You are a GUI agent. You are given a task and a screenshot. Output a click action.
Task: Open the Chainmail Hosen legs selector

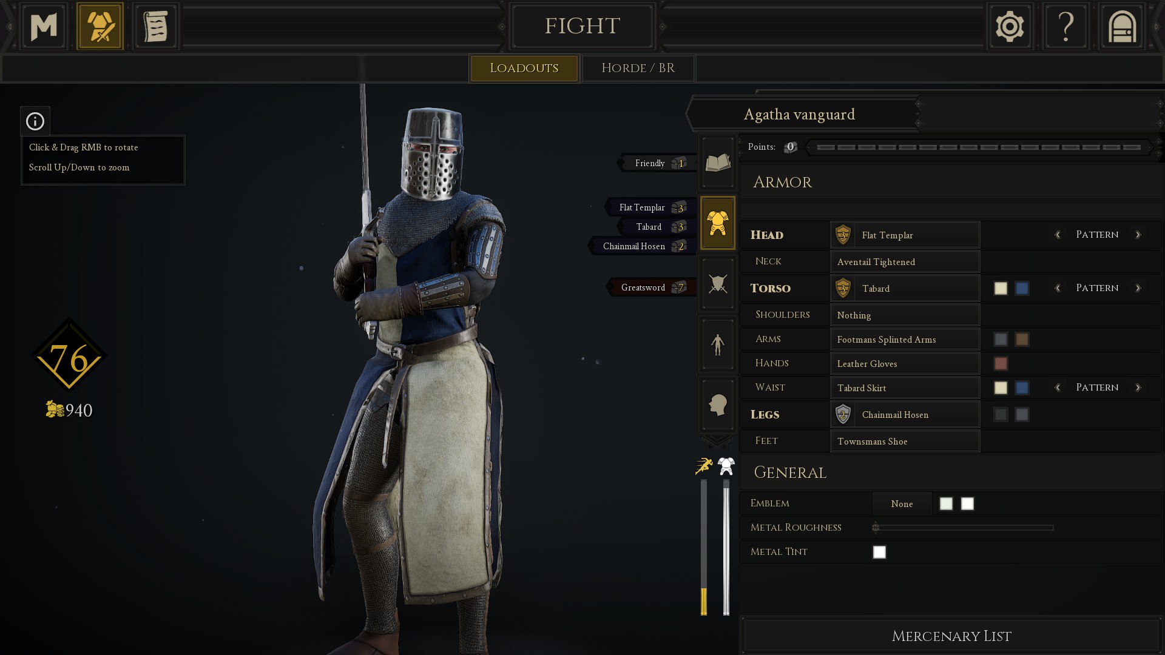pyautogui.click(x=905, y=414)
